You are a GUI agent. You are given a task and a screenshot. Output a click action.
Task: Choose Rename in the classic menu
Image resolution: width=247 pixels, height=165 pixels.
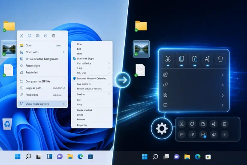(92, 119)
